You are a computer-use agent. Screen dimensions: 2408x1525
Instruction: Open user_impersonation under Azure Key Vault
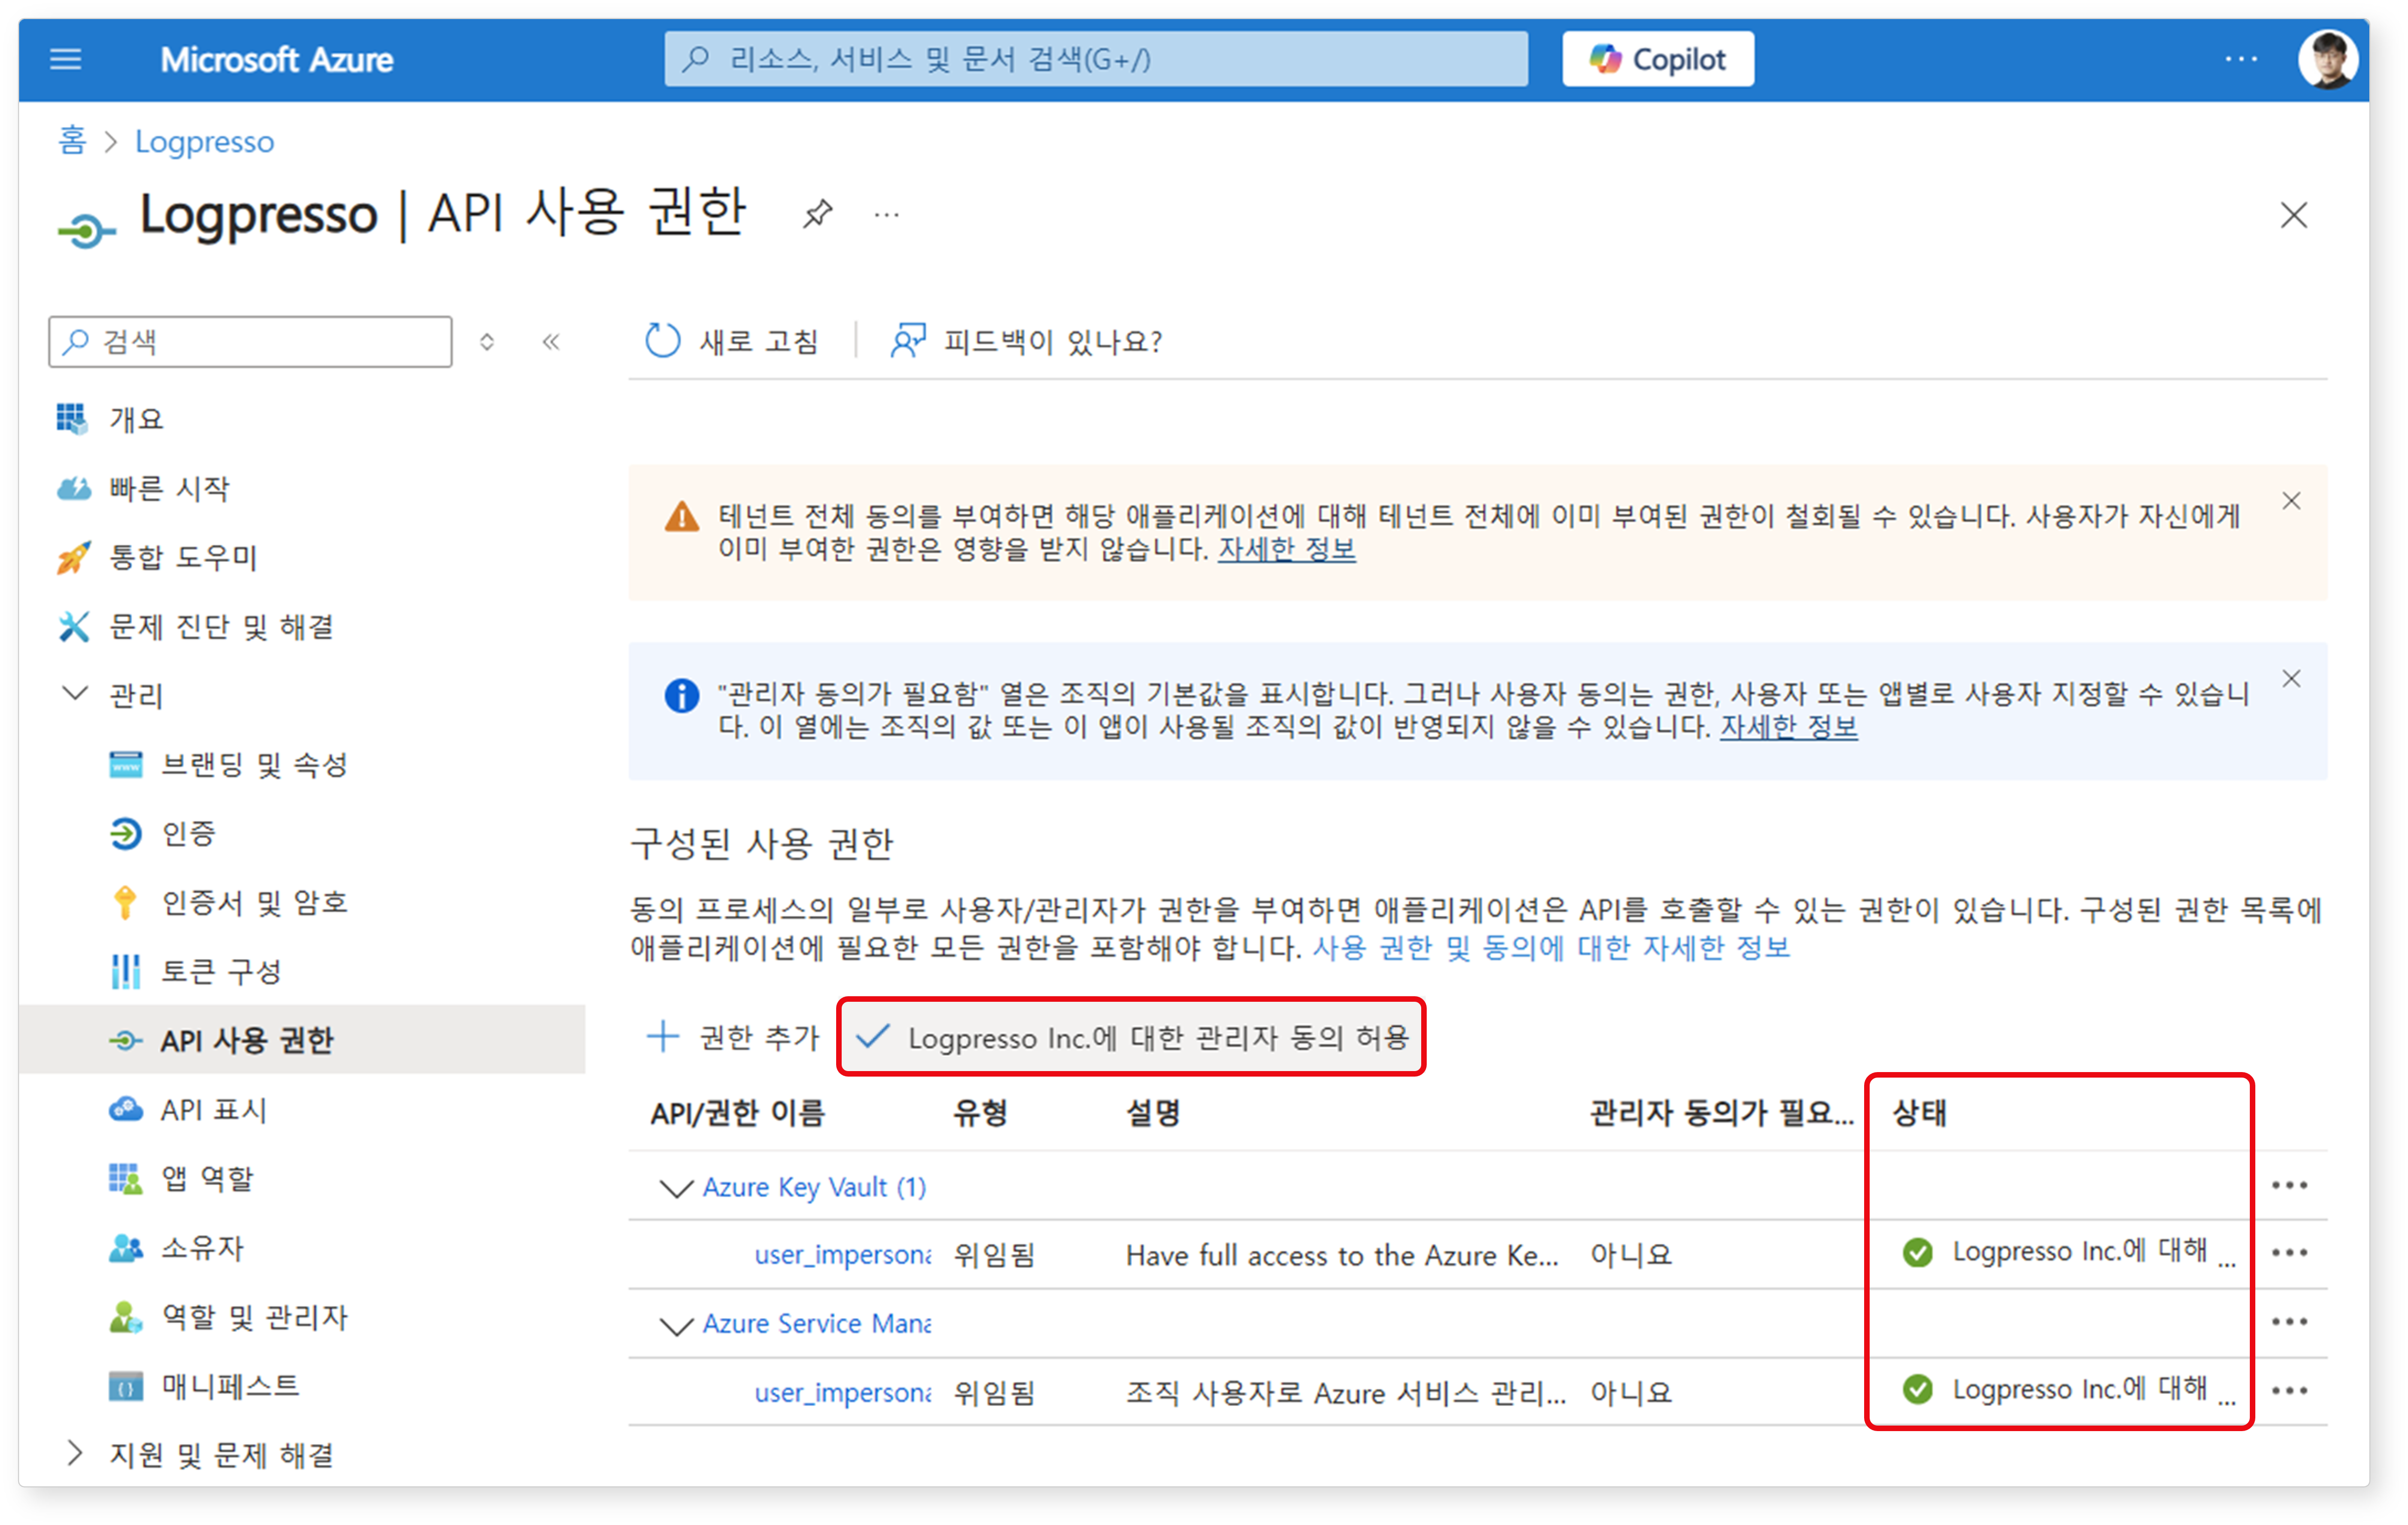coord(842,1255)
